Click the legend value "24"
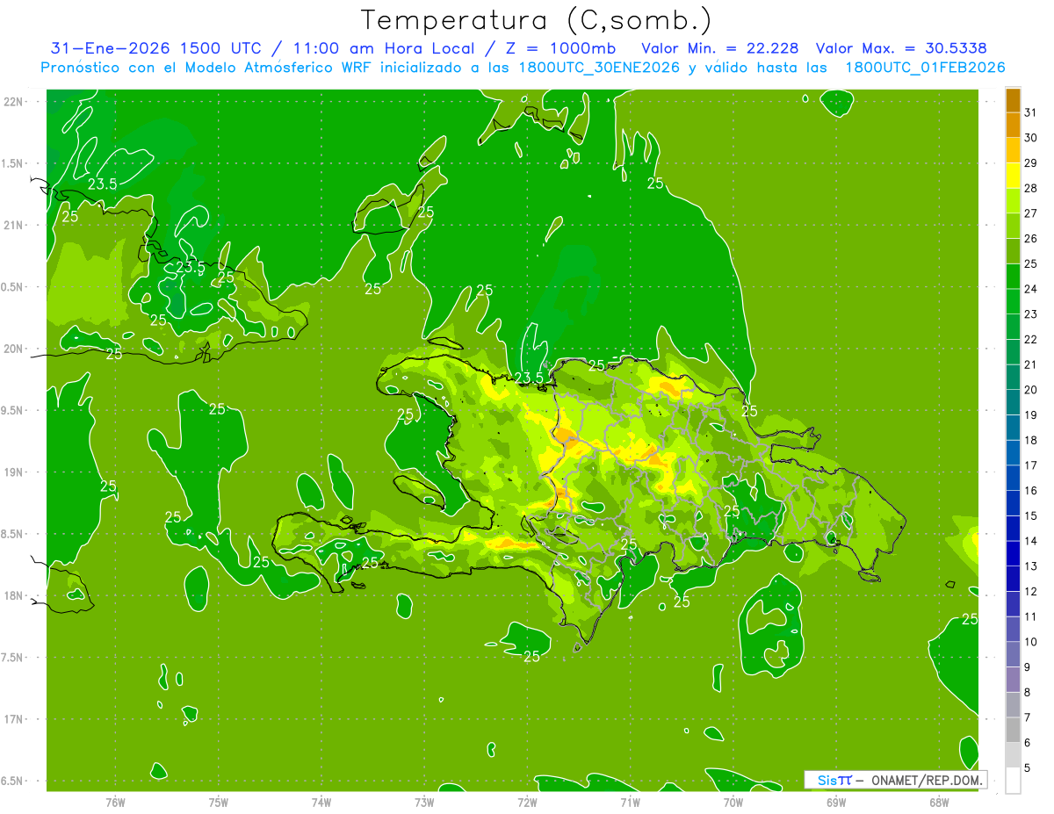This screenshot has width=1054, height=814. [1030, 289]
